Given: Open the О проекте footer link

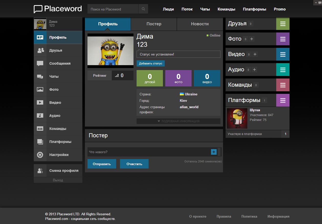Looking at the screenshot, I should (x=198, y=216).
